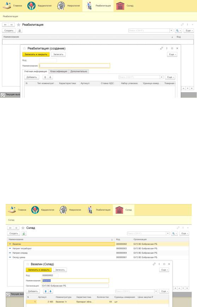Switch to Учетная информация tab

35,71
